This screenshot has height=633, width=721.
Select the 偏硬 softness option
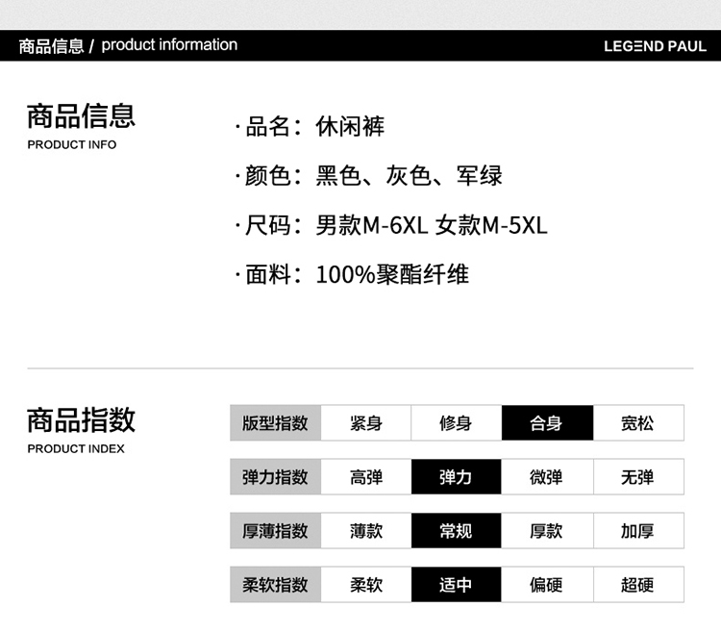pos(546,585)
